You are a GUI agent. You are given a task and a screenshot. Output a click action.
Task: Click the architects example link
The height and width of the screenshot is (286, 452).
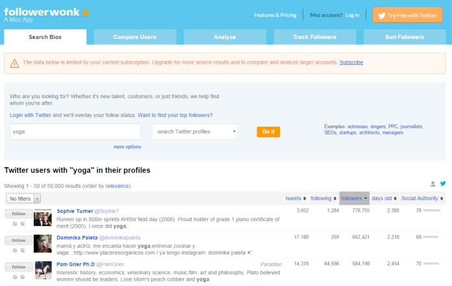tap(370, 133)
